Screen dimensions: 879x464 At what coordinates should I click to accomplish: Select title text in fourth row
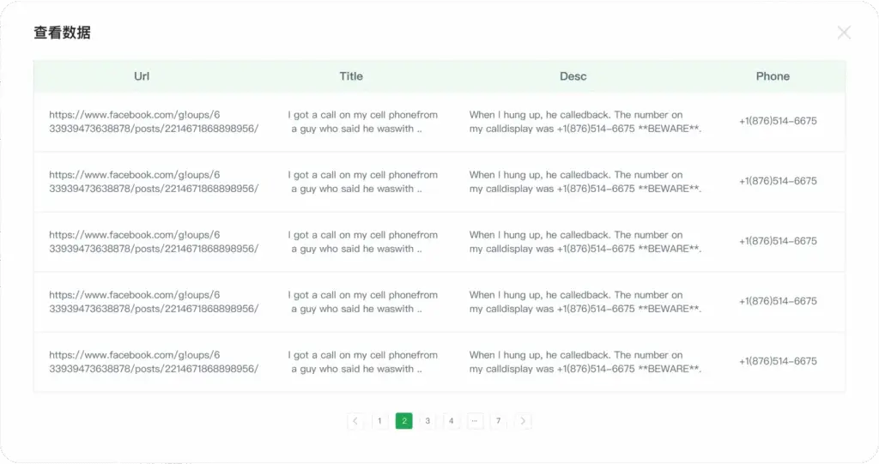pyautogui.click(x=362, y=302)
